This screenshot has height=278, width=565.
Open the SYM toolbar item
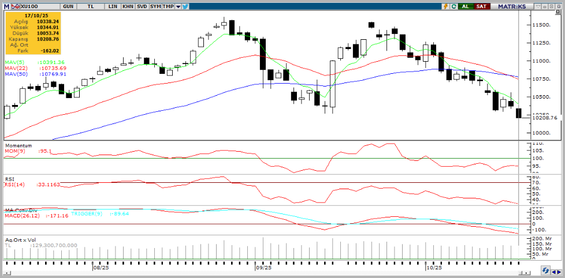[x=155, y=6]
